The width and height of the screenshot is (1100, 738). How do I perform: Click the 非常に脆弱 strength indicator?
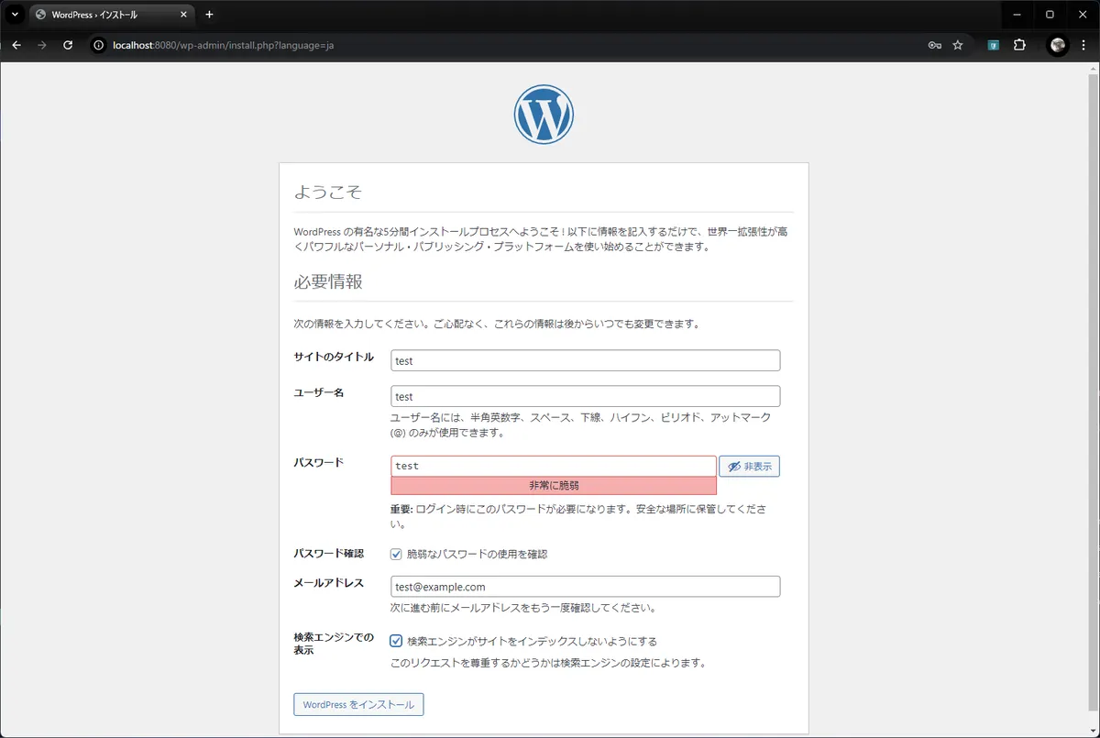554,486
